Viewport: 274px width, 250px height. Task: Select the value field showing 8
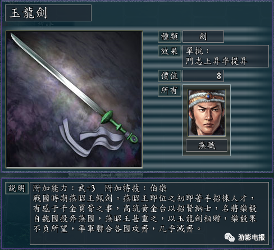[x=203, y=76]
